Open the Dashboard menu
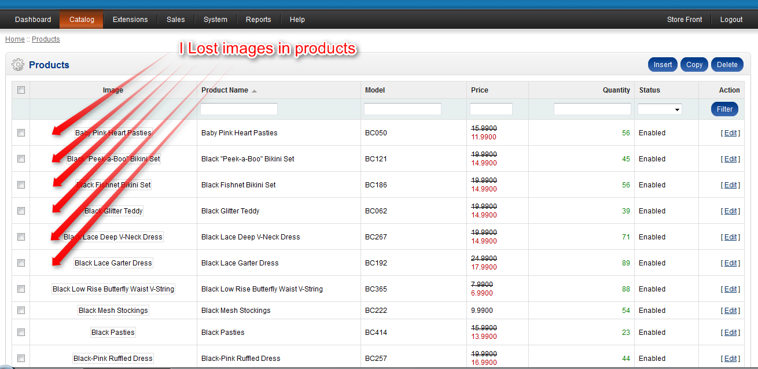Viewport: 758px width, 369px height. coord(33,19)
